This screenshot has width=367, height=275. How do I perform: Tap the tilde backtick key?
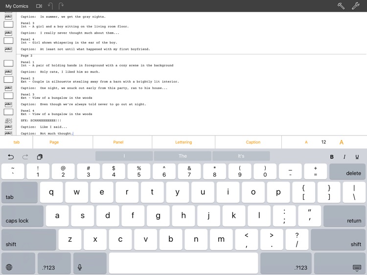[13, 172]
